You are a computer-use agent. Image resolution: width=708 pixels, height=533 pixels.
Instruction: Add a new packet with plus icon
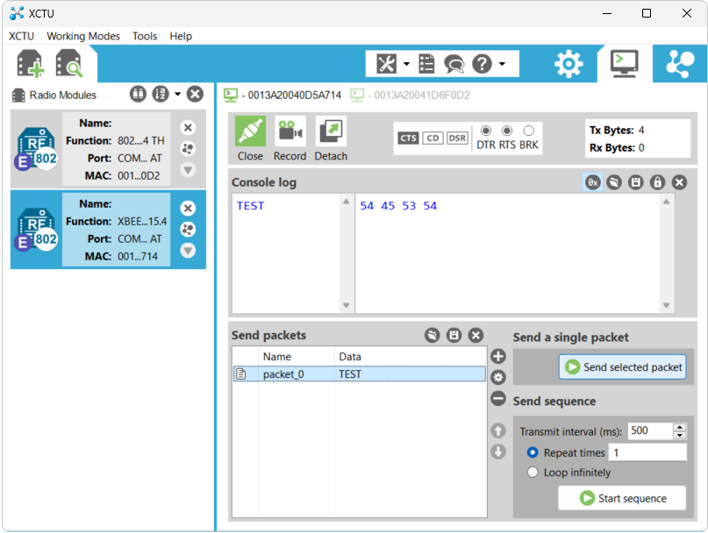pyautogui.click(x=498, y=357)
